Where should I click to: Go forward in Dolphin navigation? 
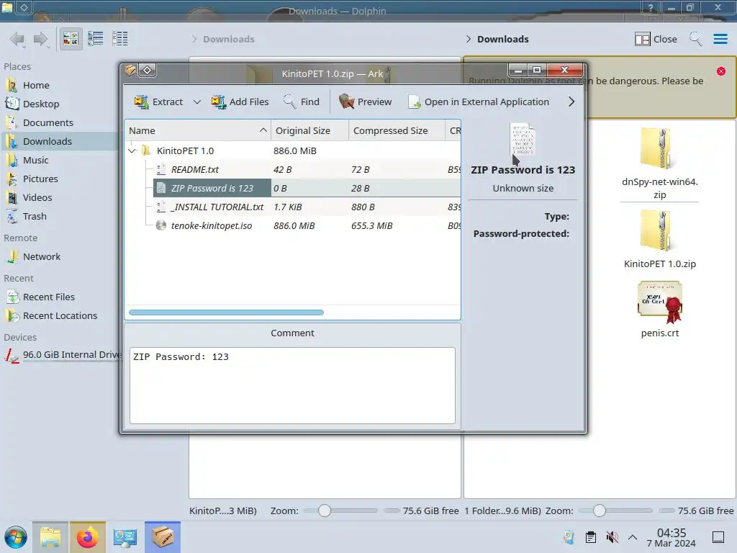(41, 39)
